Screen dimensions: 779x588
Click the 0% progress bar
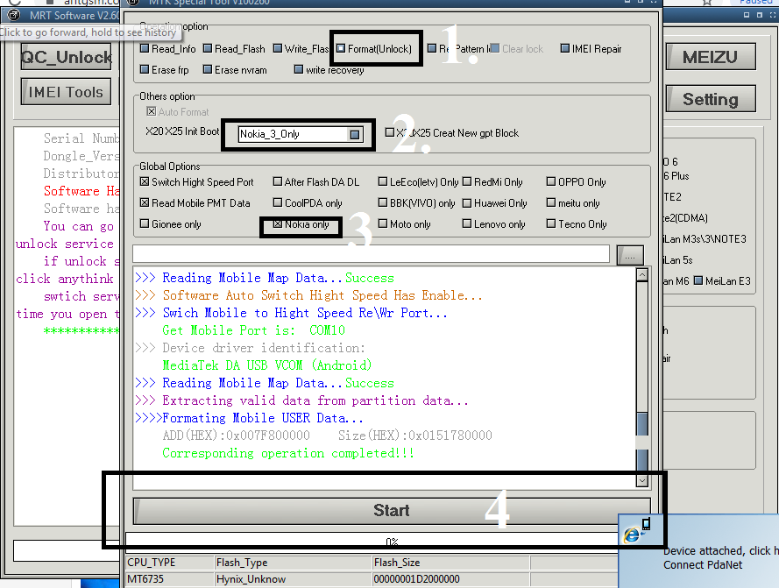tap(372, 542)
